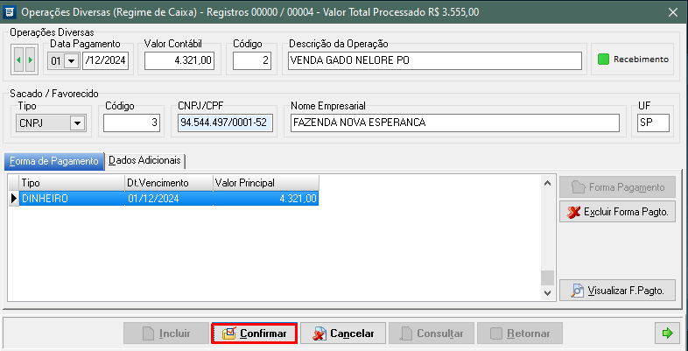Click the row pointer beside DINHEIRO
Image resolution: width=688 pixels, height=351 pixels.
tap(13, 199)
